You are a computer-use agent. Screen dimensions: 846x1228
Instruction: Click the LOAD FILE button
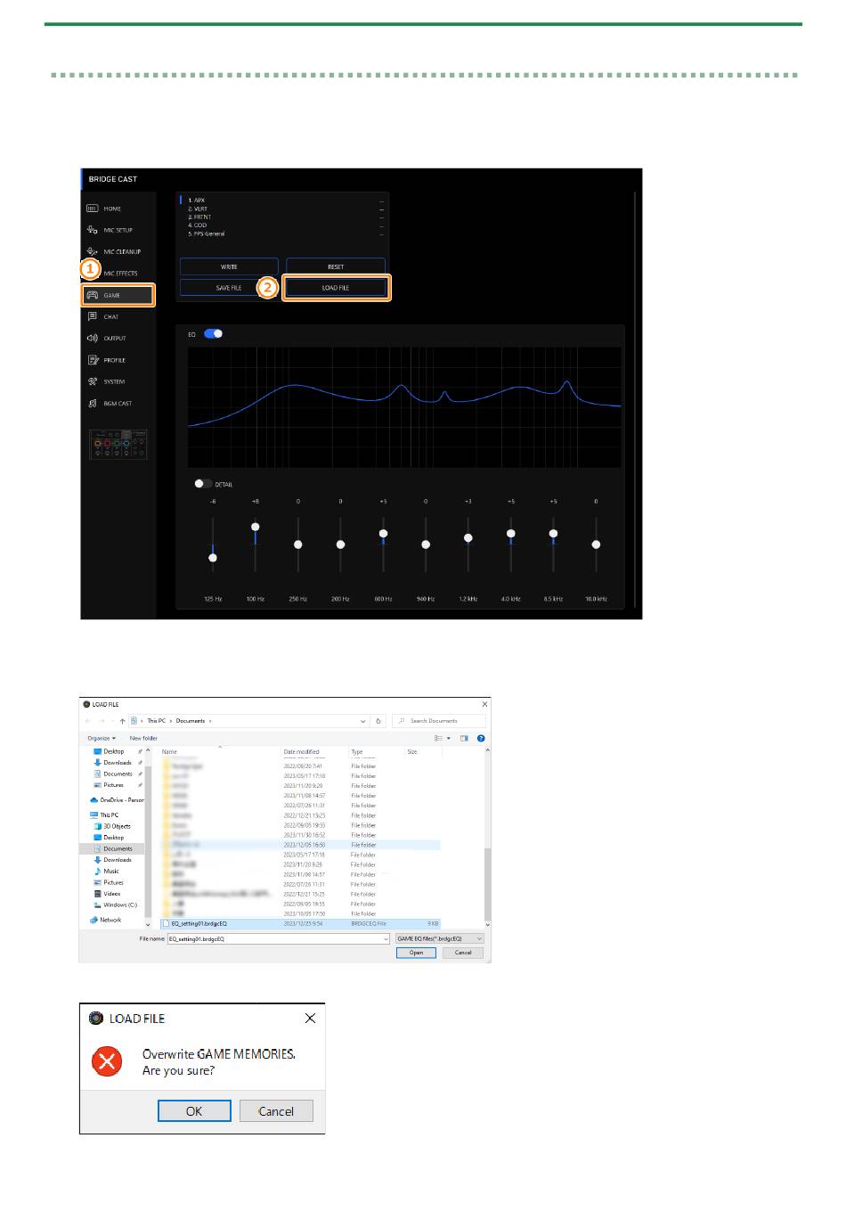(336, 288)
